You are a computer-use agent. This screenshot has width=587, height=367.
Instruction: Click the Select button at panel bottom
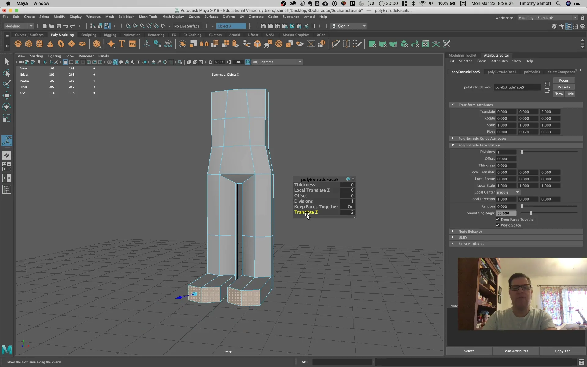[x=469, y=351]
